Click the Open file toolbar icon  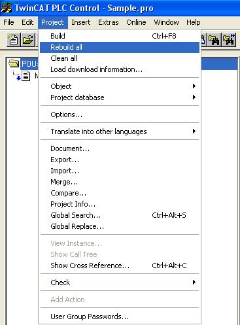point(28,40)
